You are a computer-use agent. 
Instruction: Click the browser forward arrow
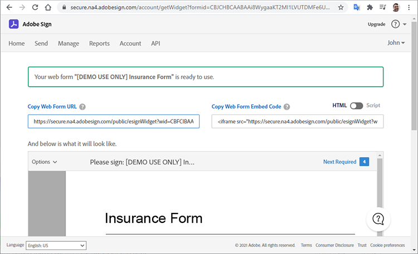point(22,7)
